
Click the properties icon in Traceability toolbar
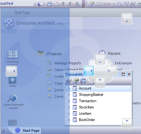pos(76,81)
